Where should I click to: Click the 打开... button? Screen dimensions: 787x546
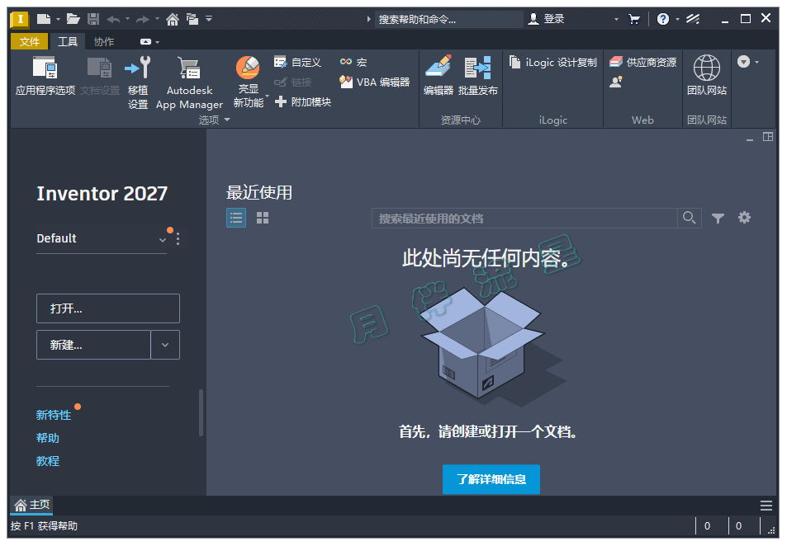pyautogui.click(x=107, y=308)
